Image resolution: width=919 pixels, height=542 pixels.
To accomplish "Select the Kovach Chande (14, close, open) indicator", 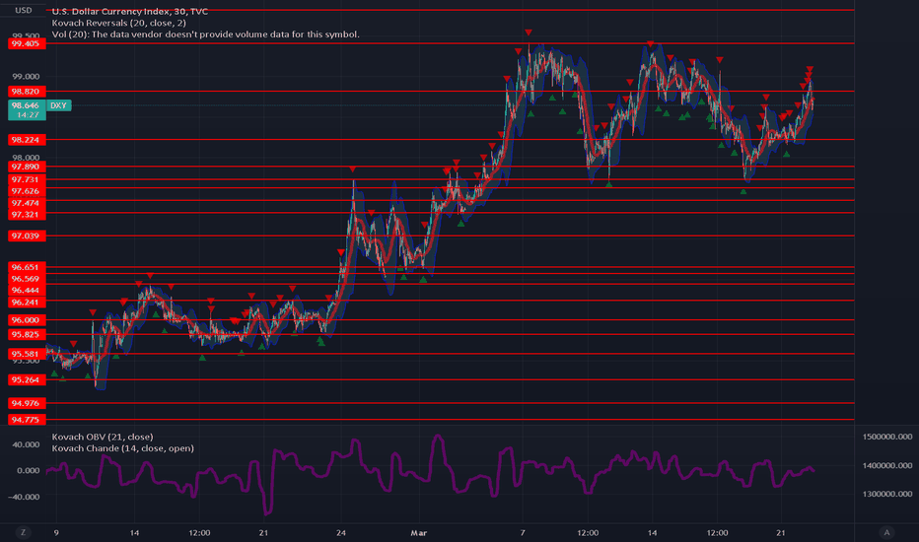I will tap(122, 448).
